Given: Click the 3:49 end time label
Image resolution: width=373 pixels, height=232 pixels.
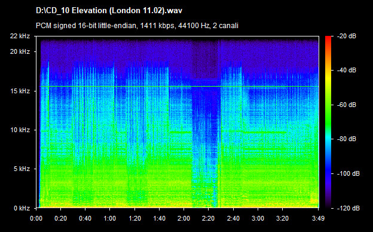Looking at the screenshot, I should [318, 218].
